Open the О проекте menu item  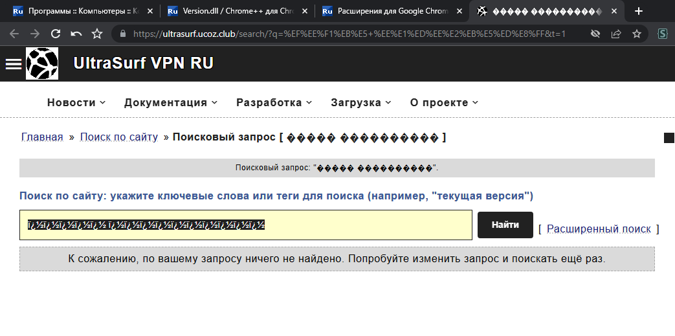pos(444,102)
